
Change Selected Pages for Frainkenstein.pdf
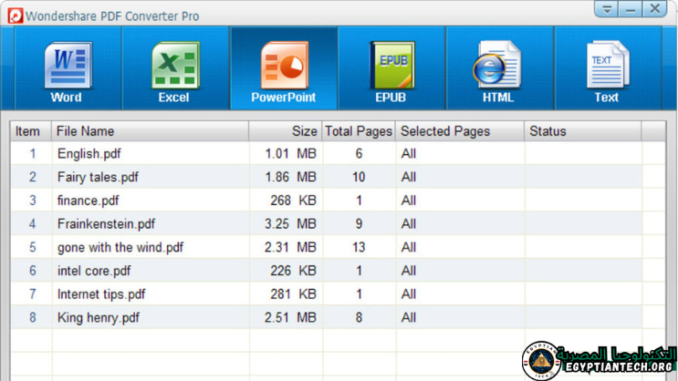(x=409, y=224)
